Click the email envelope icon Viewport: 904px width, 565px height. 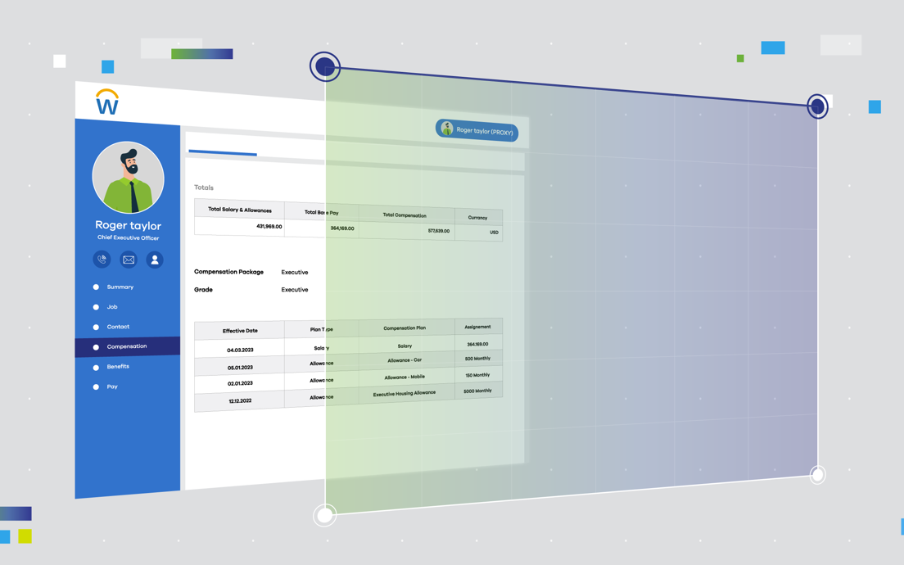[x=129, y=260]
